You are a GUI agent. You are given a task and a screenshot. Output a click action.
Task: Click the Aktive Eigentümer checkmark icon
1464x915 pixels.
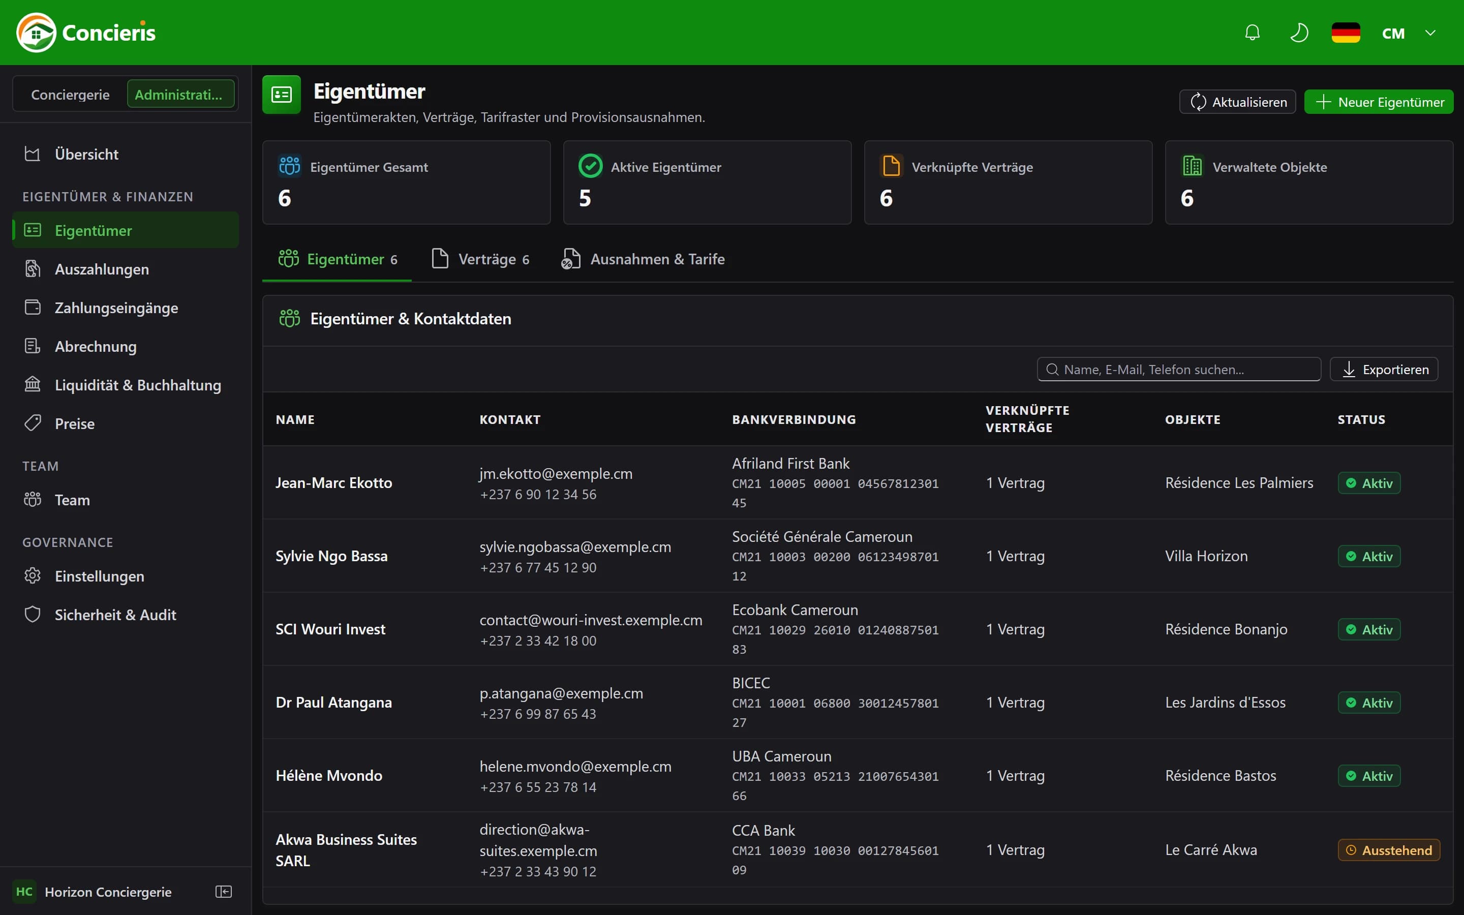(591, 165)
